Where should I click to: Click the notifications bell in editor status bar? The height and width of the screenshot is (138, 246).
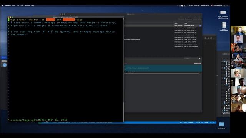click(214, 123)
